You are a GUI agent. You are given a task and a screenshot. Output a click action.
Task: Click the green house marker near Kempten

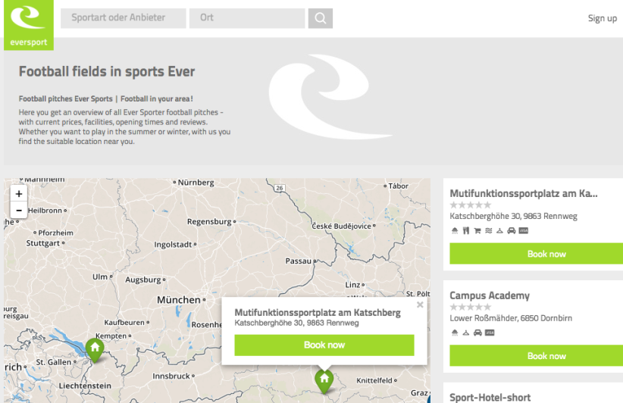(x=95, y=350)
